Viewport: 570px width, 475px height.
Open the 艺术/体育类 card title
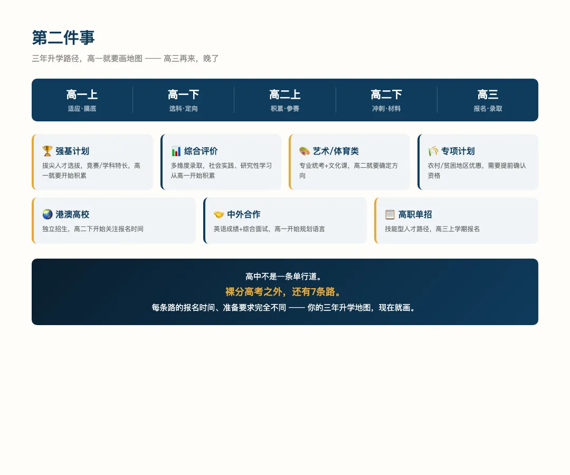tap(336, 151)
